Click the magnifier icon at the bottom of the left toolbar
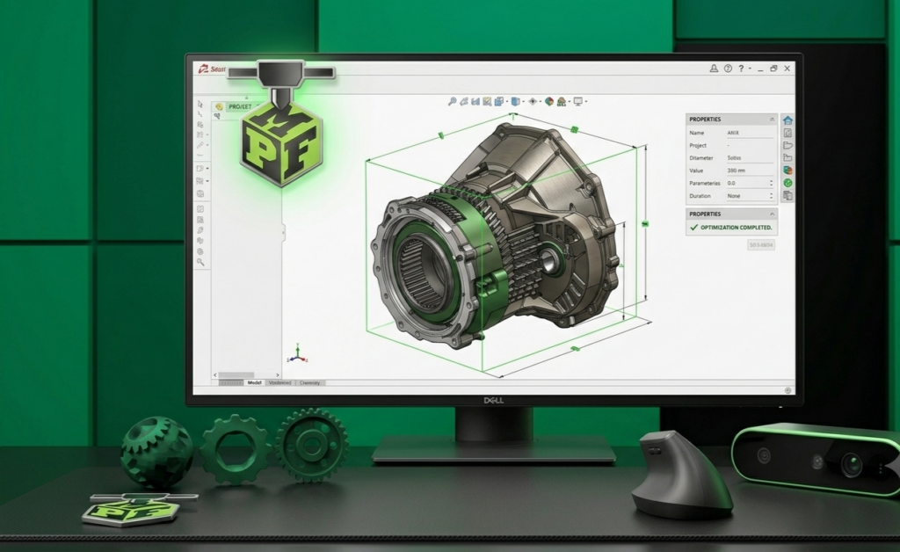The height and width of the screenshot is (552, 900). tap(200, 262)
